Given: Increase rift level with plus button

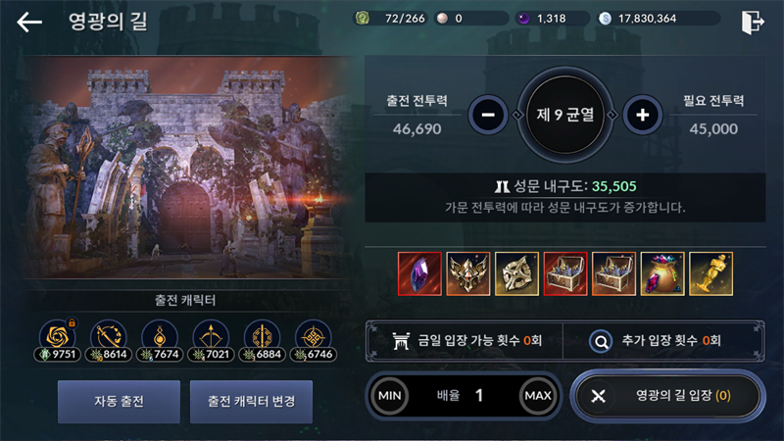Looking at the screenshot, I should (x=643, y=115).
